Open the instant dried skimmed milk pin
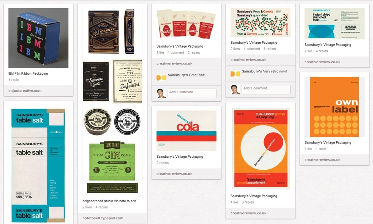The height and width of the screenshot is (224, 373). (x=334, y=24)
